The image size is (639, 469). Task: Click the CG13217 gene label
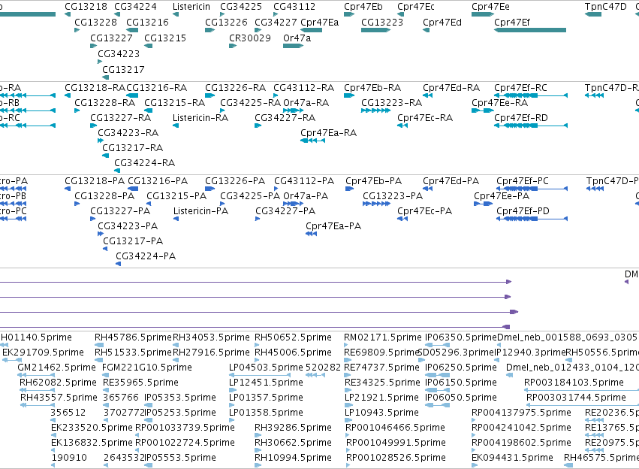123,70
